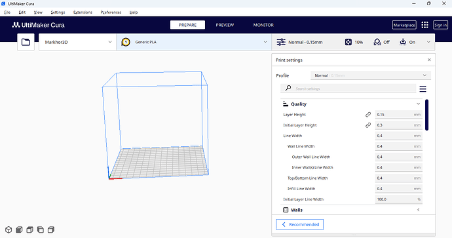
Task: Switch to the MONITOR stage
Action: (263, 25)
